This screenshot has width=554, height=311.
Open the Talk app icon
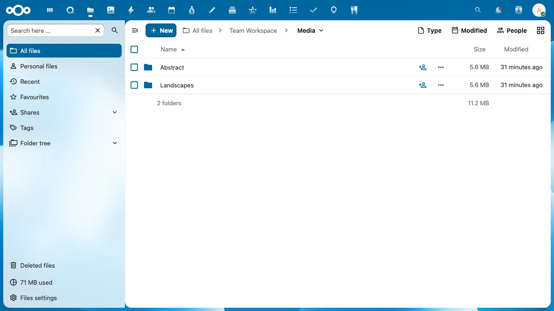pyautogui.click(x=70, y=10)
